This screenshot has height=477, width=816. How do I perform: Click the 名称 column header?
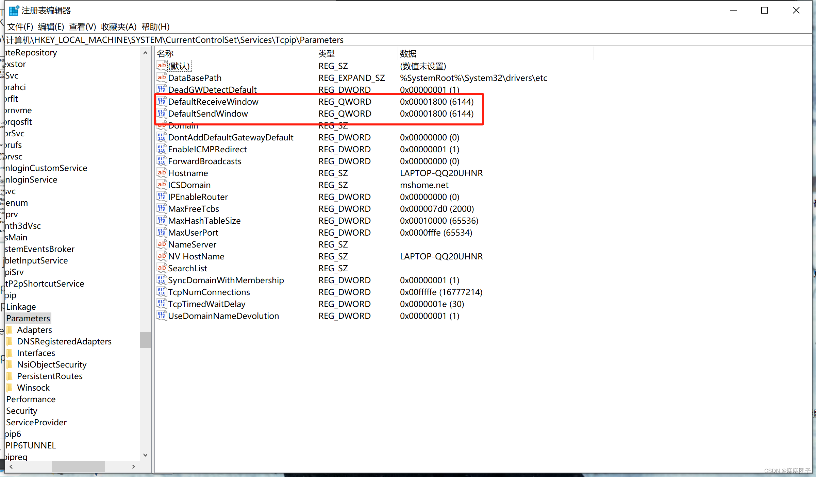click(x=165, y=53)
